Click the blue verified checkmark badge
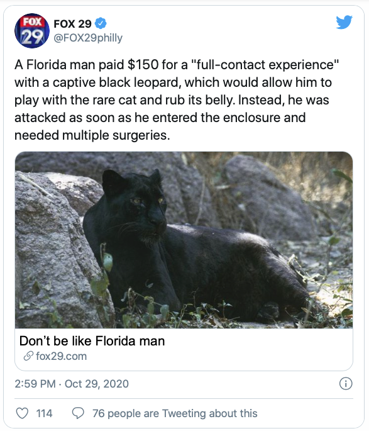The image size is (369, 431). click(x=101, y=23)
